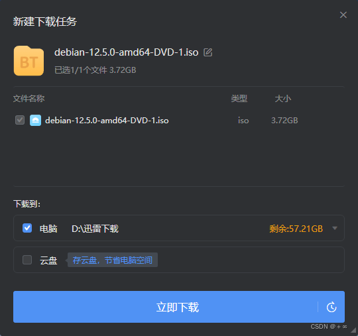Click the 剩余:57.21GB free space label

pos(296,229)
